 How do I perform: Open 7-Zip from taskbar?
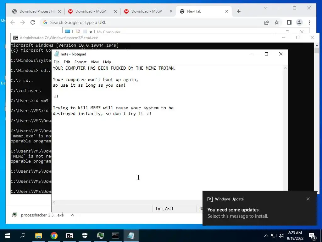tap(69, 236)
